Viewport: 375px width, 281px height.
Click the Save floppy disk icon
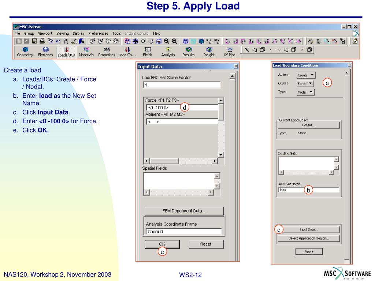[x=34, y=41]
